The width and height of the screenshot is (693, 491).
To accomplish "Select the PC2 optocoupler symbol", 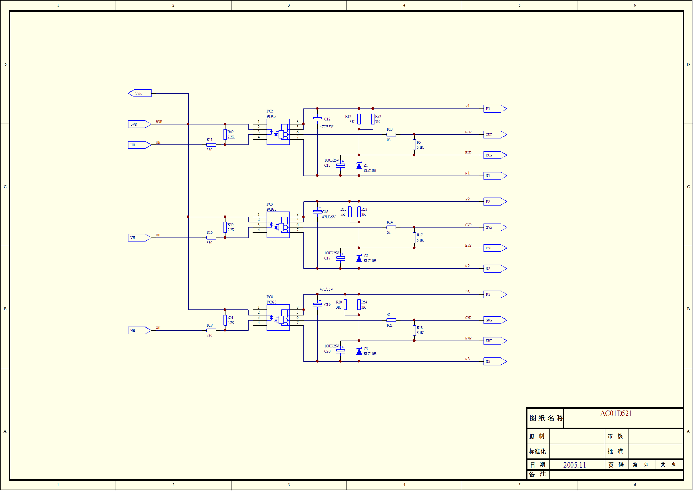I will (278, 132).
